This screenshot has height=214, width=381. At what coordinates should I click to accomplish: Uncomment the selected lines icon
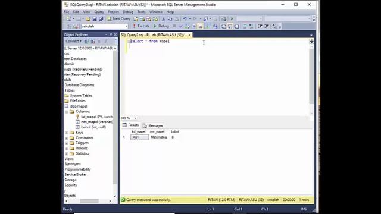pos(251,26)
